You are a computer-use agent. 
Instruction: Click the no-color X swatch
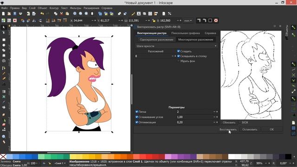[x=3, y=157]
